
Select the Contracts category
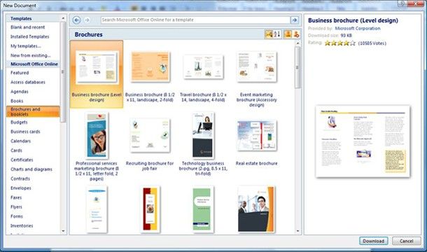20,178
